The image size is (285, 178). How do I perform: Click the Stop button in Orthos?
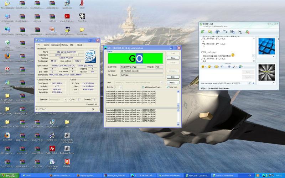click(173, 58)
